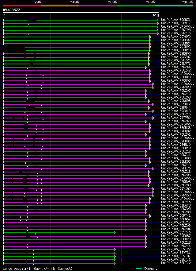Select the UniRef100_Q9LVT1 hit label
The width and height of the screenshot is (196, 271).
[176, 64]
